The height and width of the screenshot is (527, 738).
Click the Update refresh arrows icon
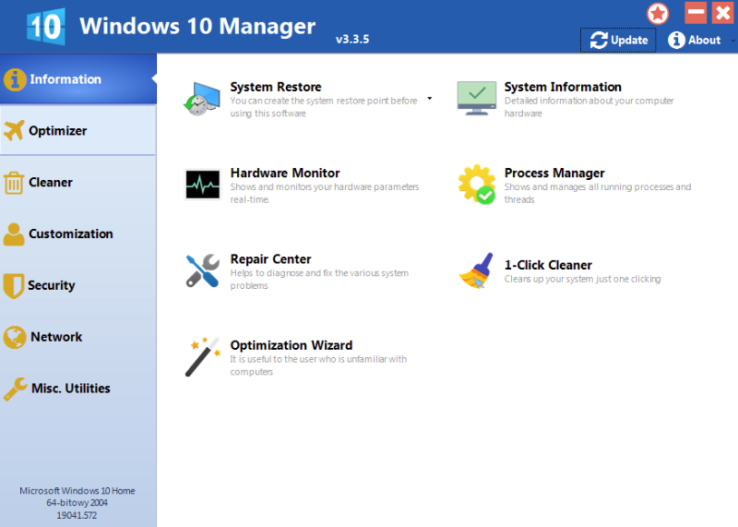[599, 40]
